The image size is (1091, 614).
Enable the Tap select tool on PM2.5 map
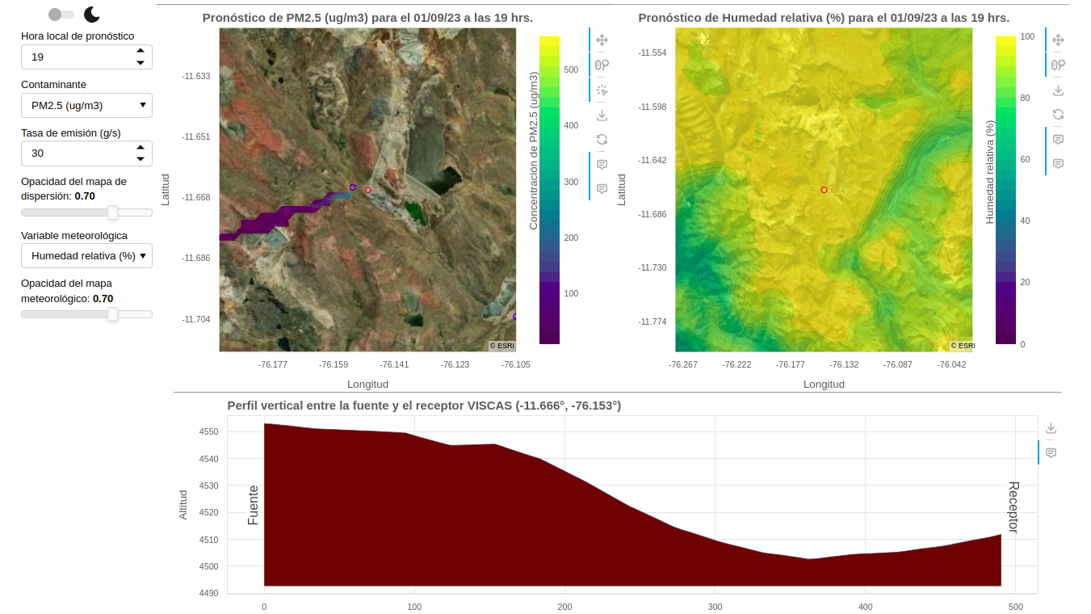coord(602,90)
